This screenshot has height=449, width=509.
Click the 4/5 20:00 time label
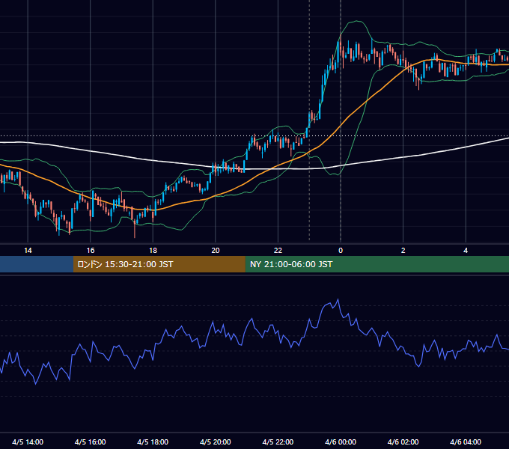(x=216, y=442)
